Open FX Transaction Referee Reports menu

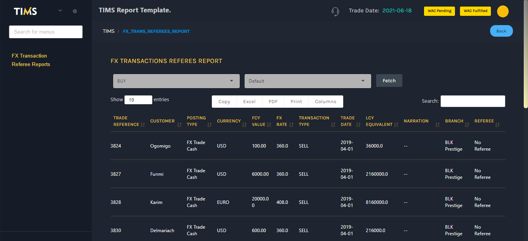pos(31,60)
